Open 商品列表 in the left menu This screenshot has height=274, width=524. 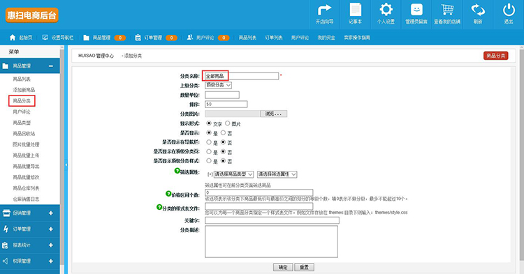click(22, 79)
